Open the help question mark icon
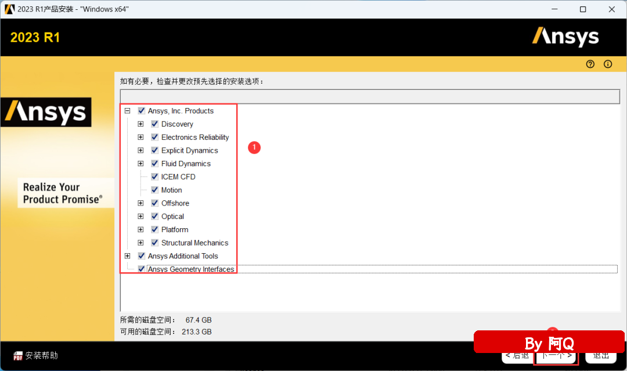Viewport: 627px width, 371px height. (x=590, y=64)
